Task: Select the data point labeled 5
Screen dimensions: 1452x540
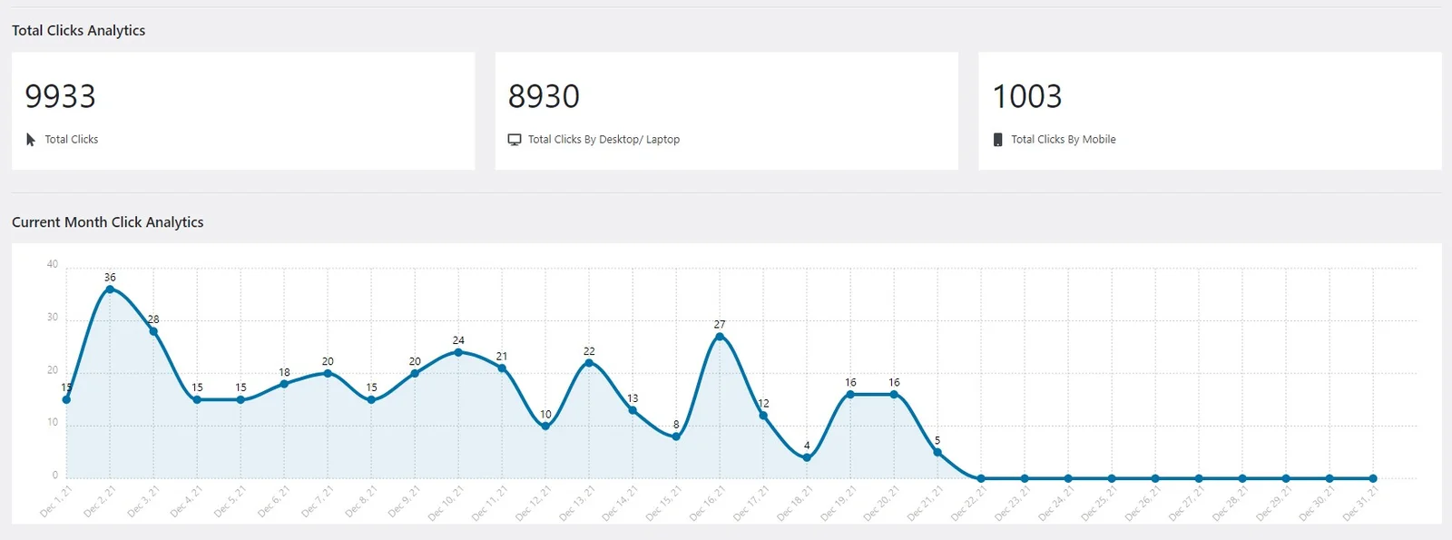Action: coord(937,452)
